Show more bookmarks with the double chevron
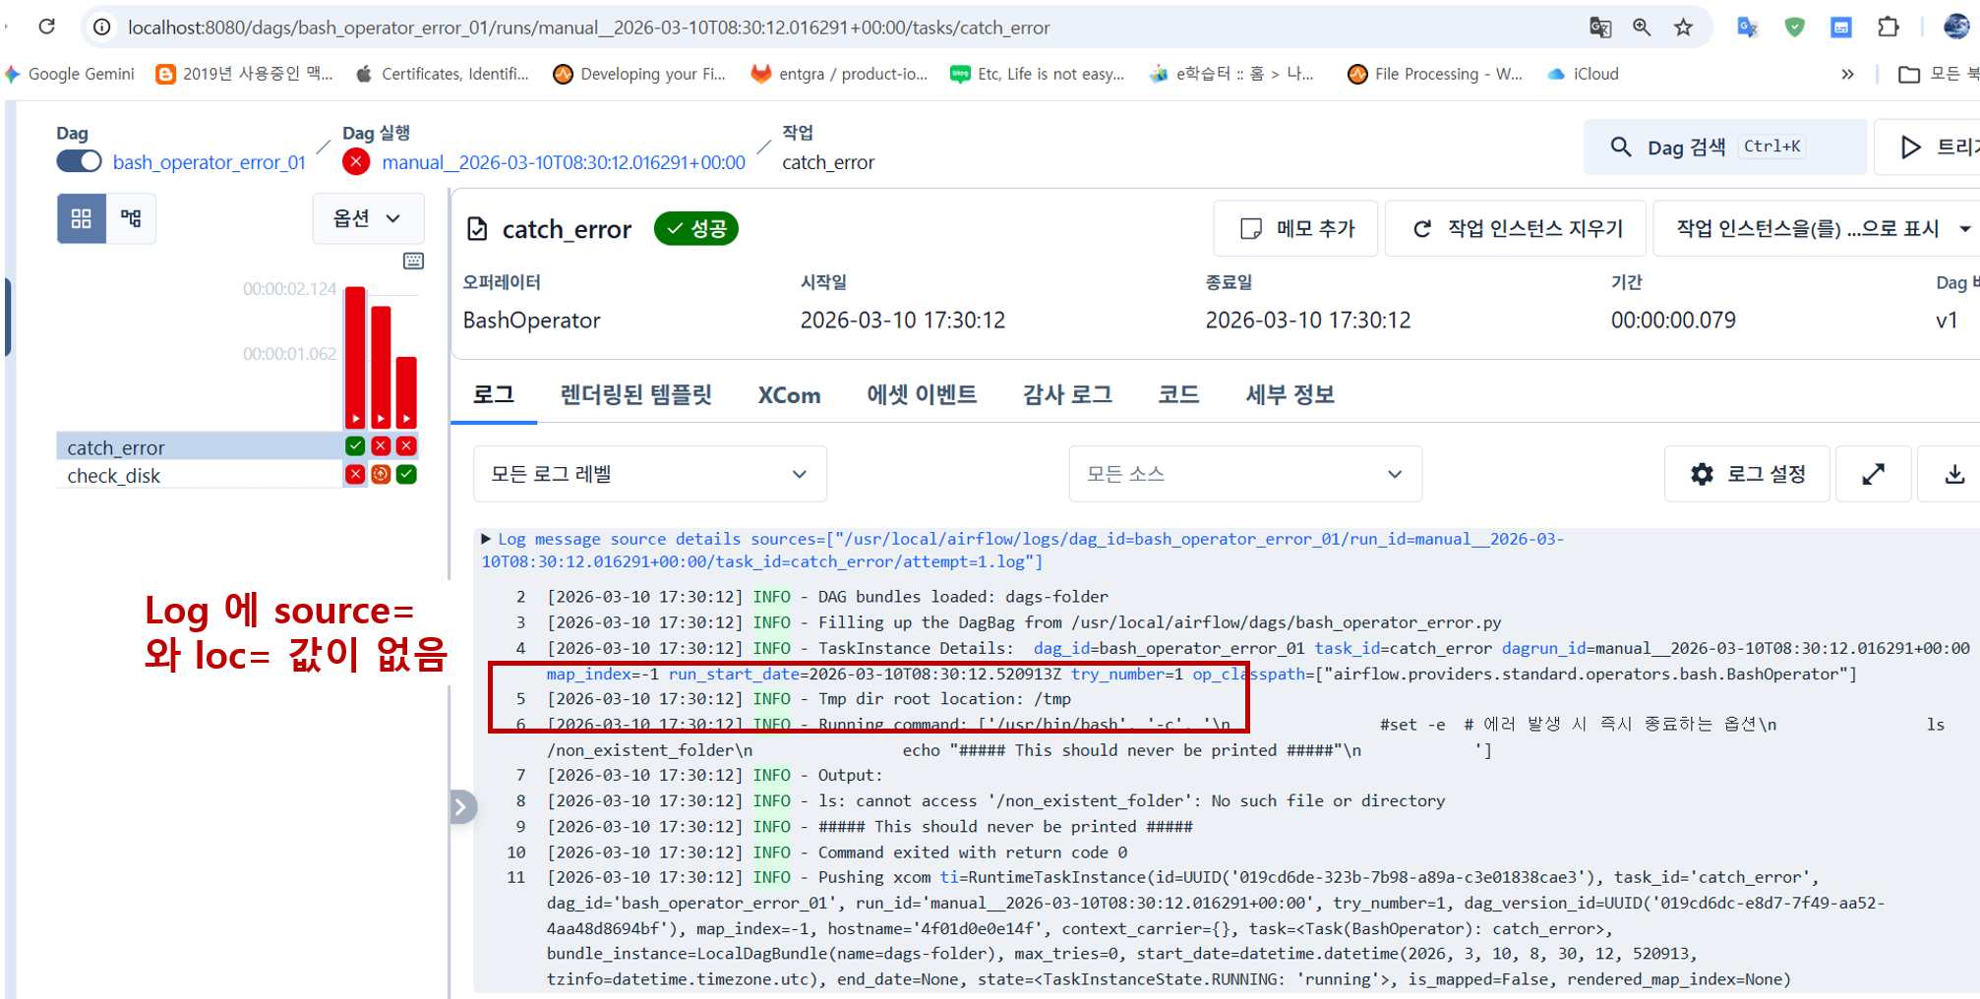 click(x=1847, y=74)
